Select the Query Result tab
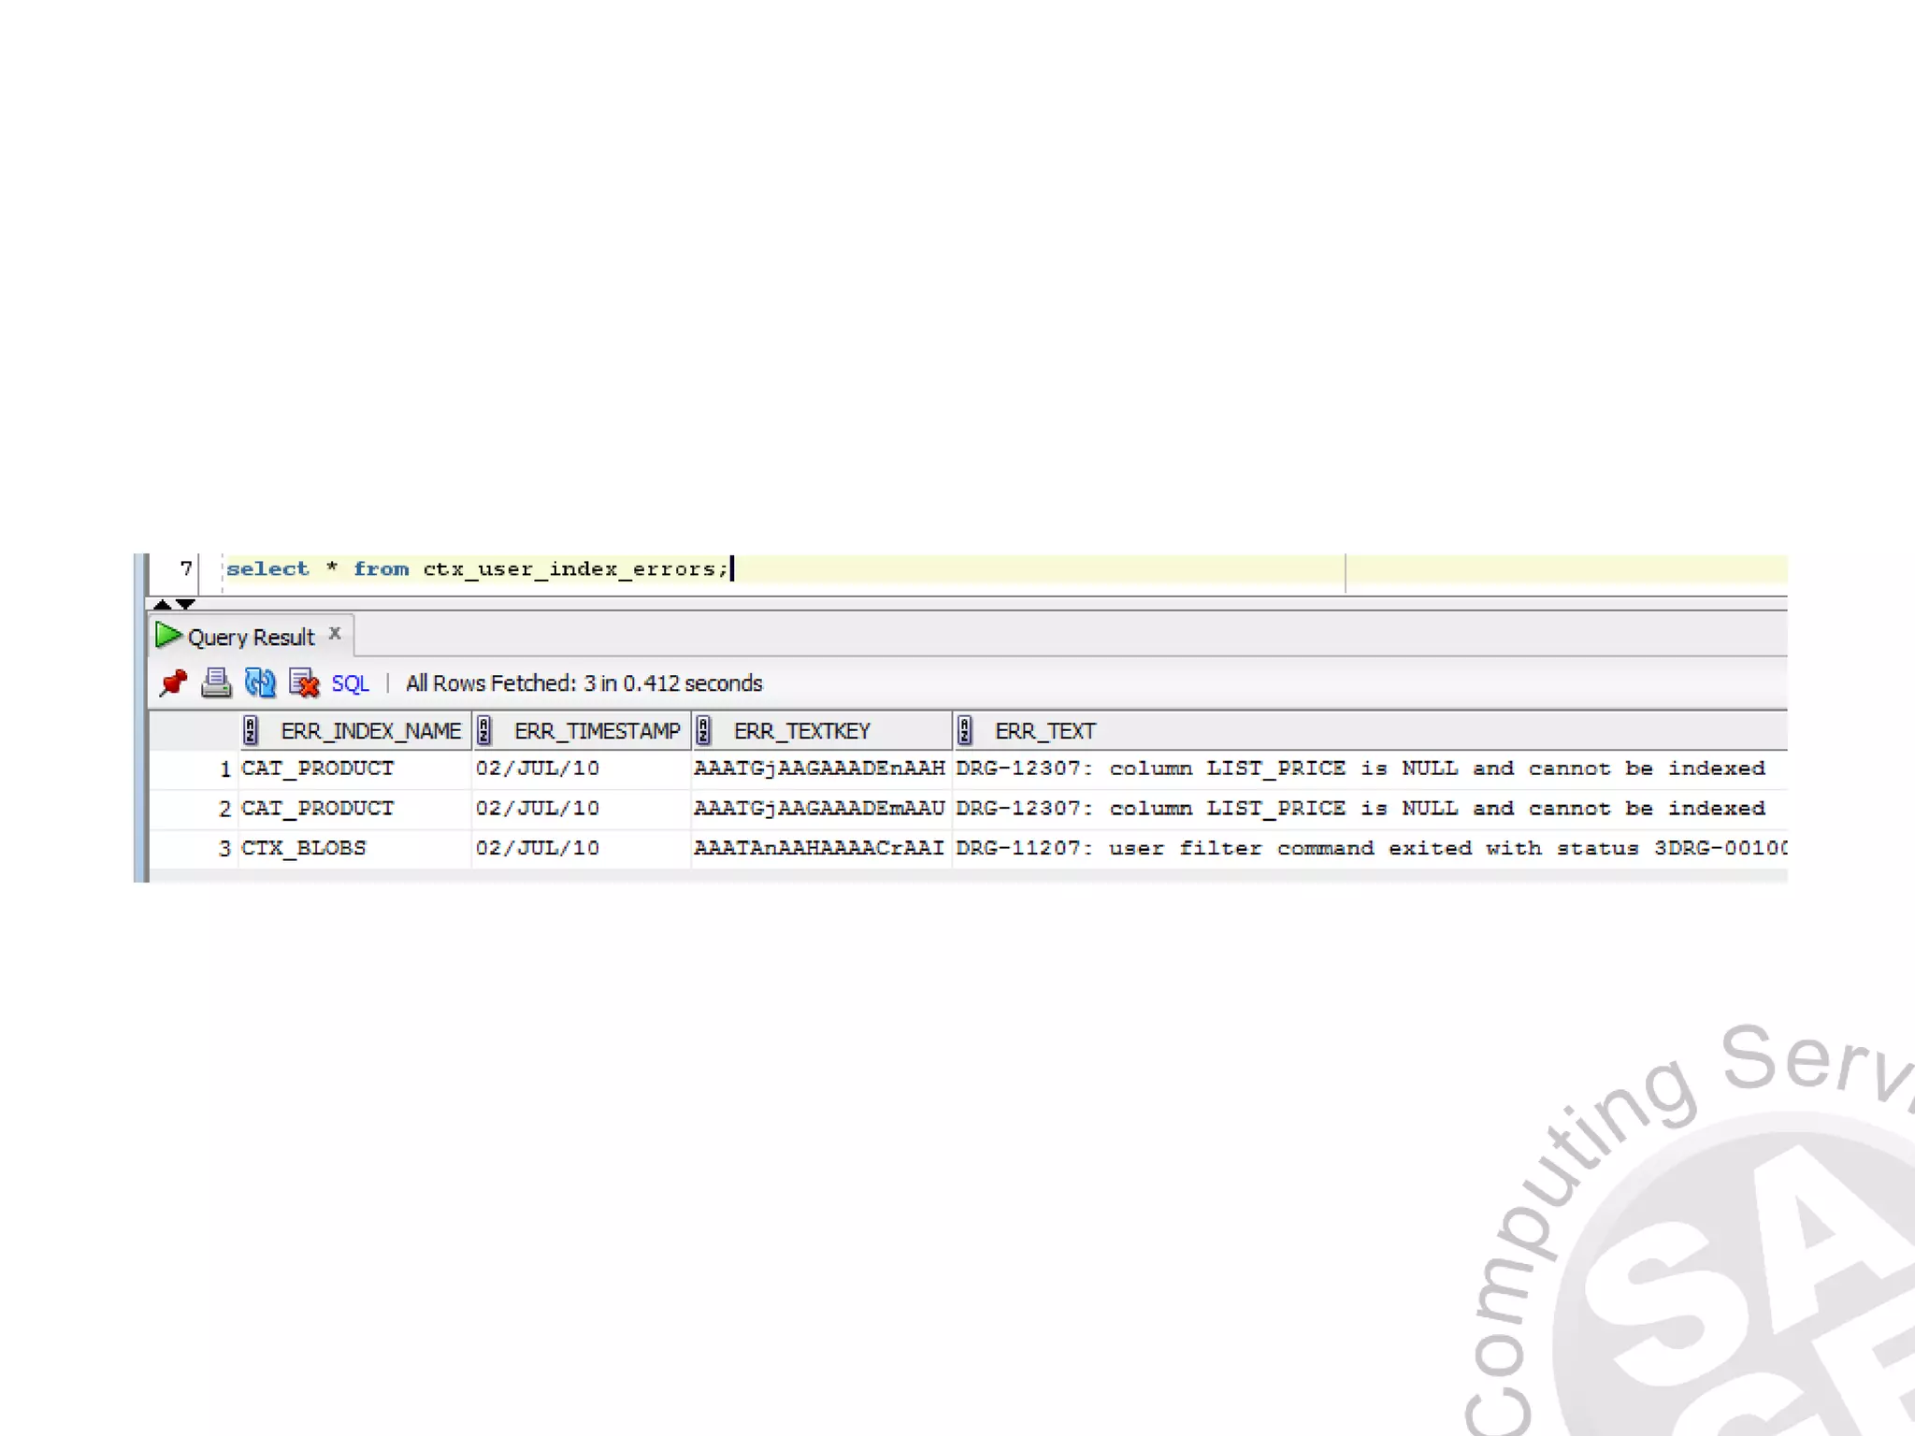 (251, 638)
